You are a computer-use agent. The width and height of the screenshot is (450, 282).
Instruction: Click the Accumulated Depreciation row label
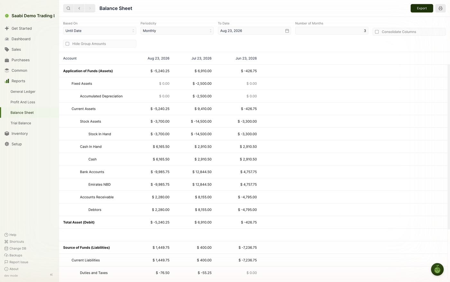pyautogui.click(x=101, y=96)
